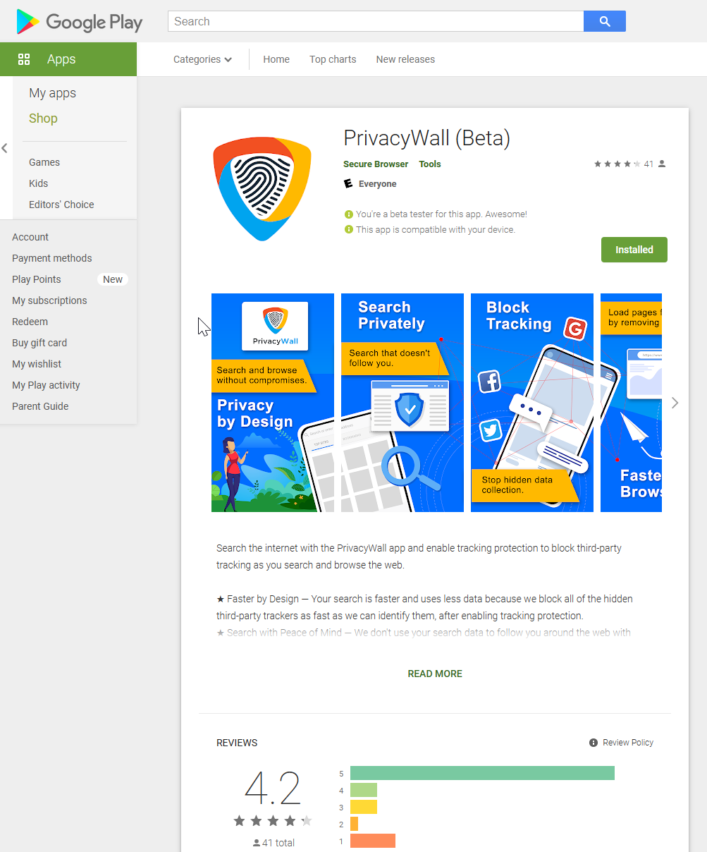Click the blue search magnifier button

pos(604,21)
